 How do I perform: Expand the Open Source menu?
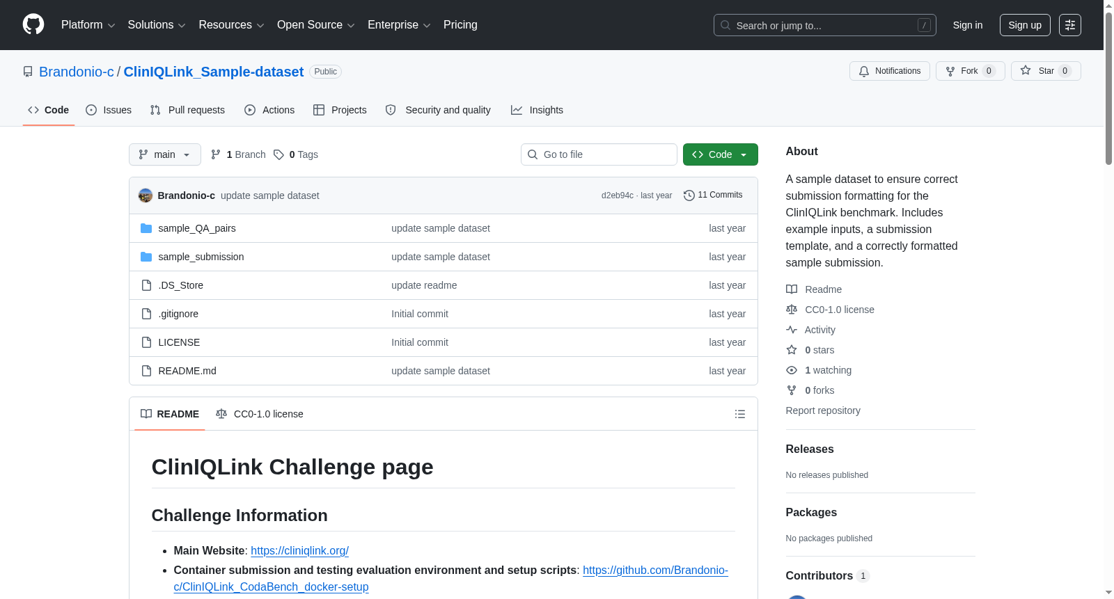[316, 25]
